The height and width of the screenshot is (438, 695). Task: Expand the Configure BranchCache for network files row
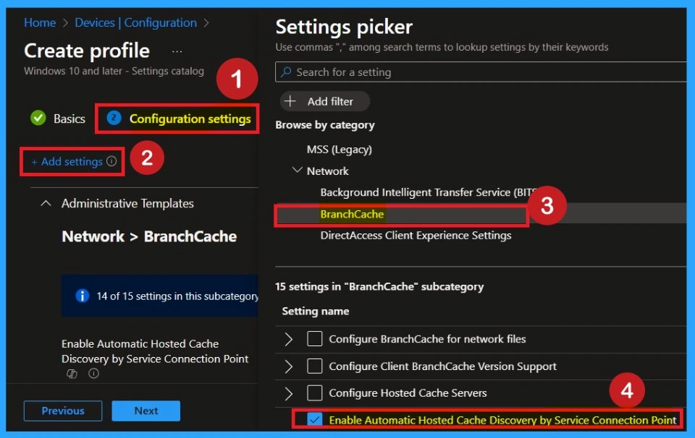[x=289, y=339]
